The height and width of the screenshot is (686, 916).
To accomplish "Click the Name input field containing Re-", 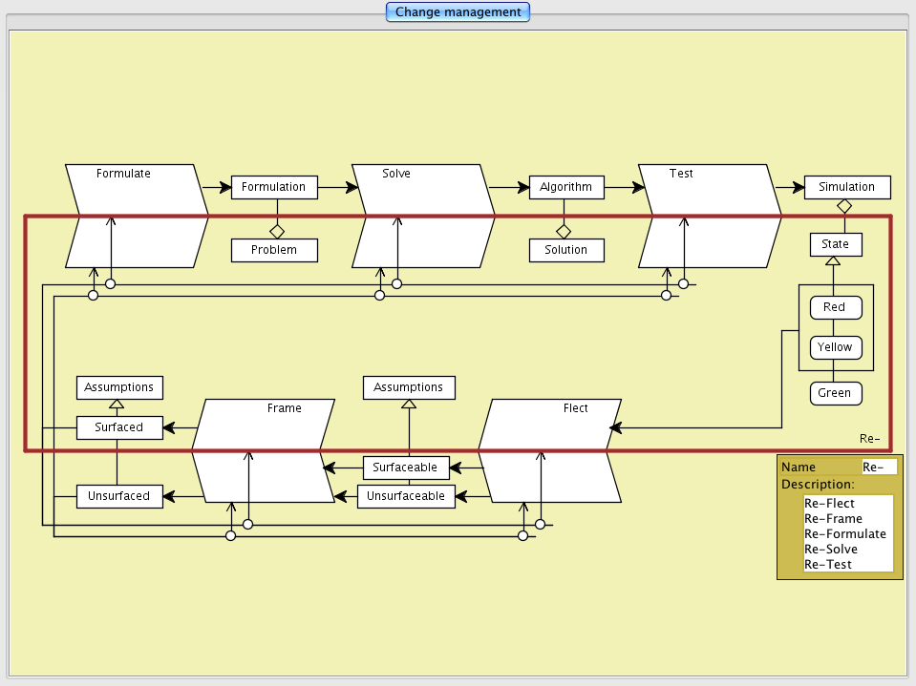I will coord(879,468).
